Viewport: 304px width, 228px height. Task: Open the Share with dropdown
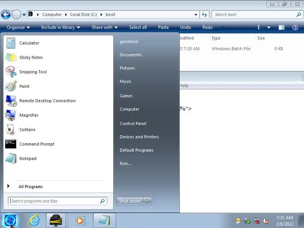coord(104,27)
